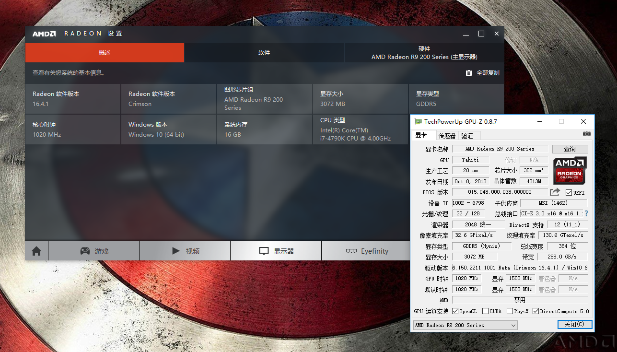Open the 视频 video section

(x=185, y=251)
